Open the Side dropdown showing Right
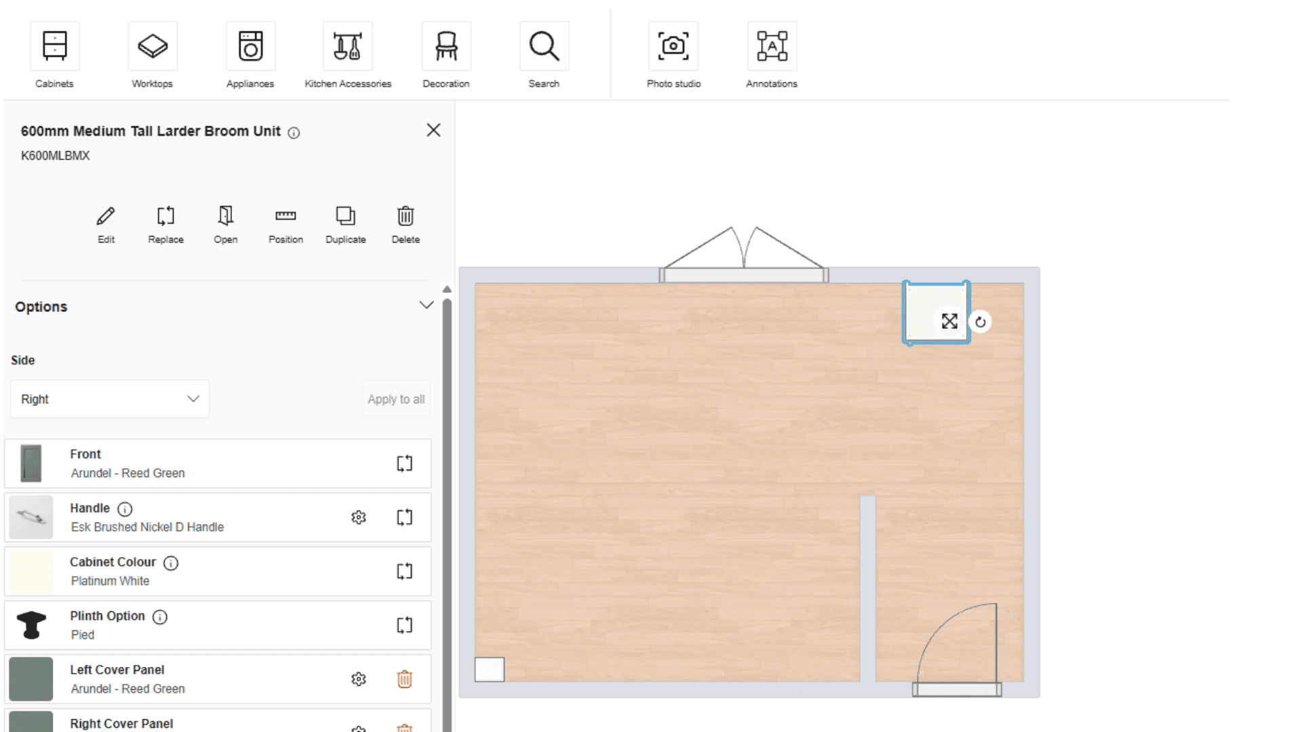 (x=110, y=399)
